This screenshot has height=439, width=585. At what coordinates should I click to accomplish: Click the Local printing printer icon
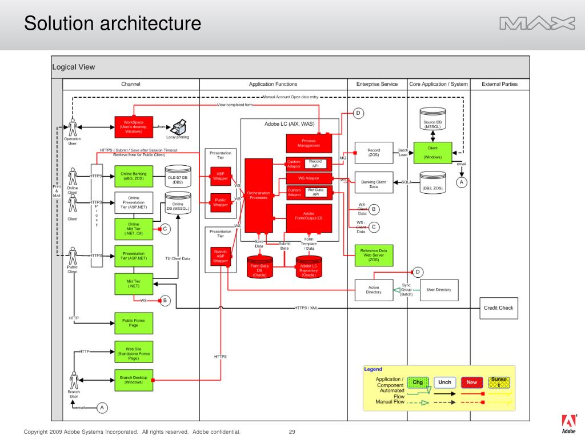click(x=178, y=127)
